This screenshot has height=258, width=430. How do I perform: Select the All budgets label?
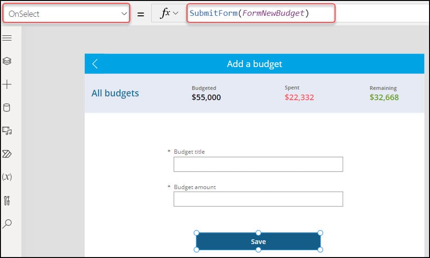click(x=115, y=93)
